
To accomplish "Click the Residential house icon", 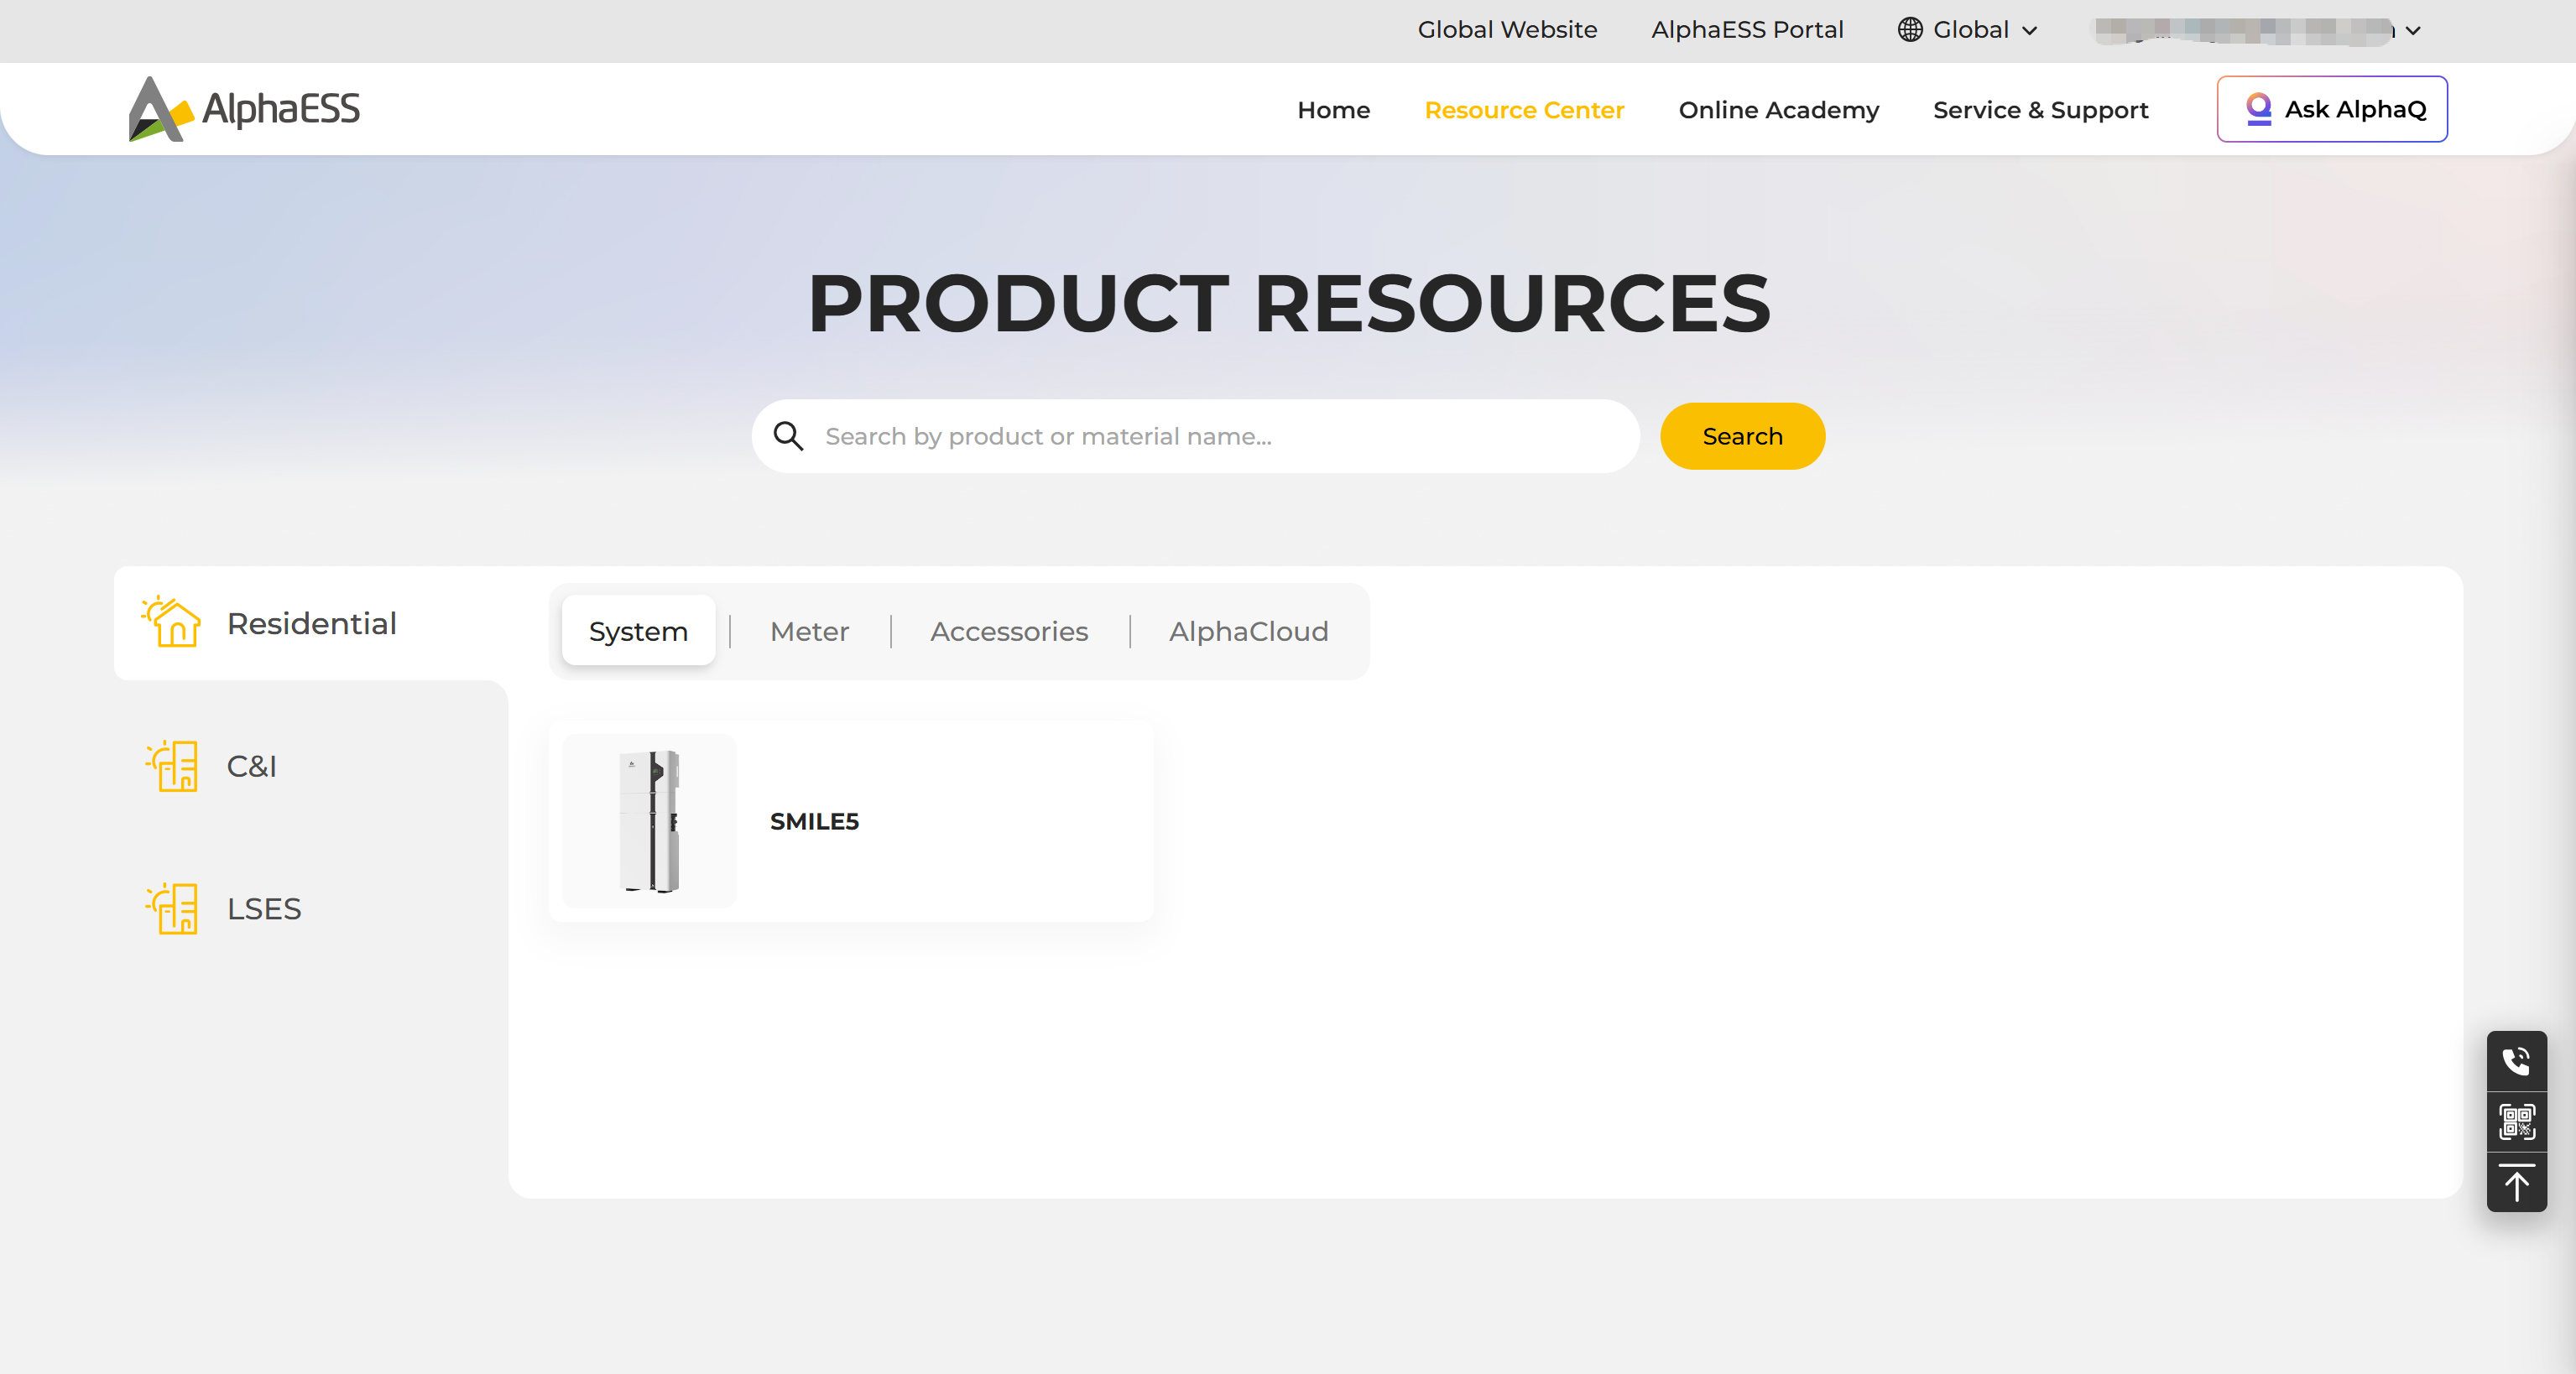I will click(172, 622).
